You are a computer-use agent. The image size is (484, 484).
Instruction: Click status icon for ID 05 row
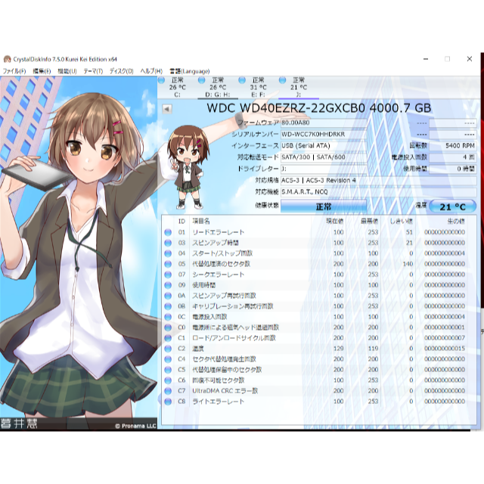(168, 264)
